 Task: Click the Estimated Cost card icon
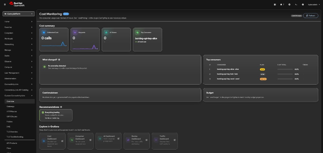44,32
